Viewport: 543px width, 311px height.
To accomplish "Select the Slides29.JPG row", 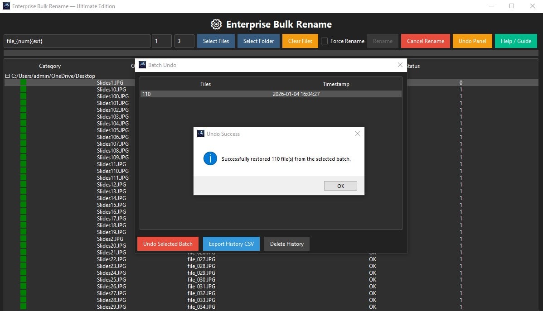I will 271,307.
